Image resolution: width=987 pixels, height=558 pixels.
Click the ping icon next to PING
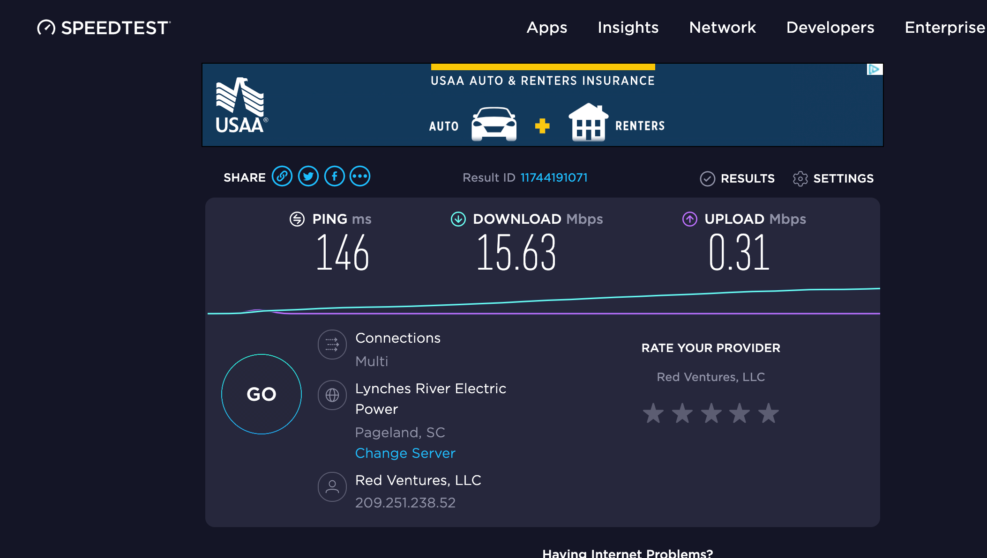click(298, 219)
